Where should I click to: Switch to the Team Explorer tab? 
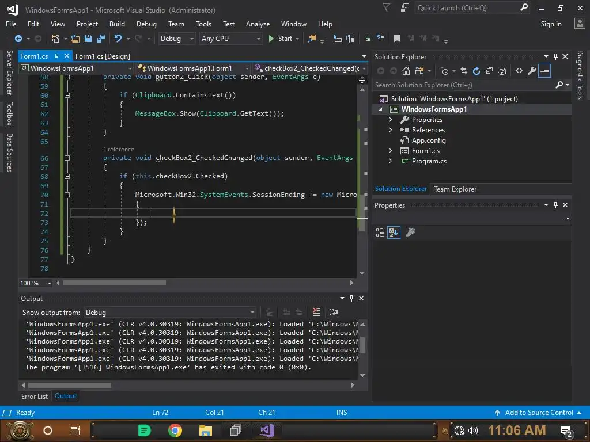point(455,189)
